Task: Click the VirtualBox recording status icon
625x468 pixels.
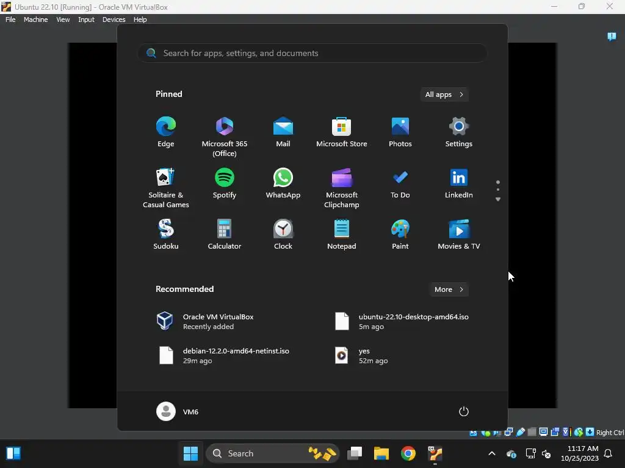Action: coord(555,432)
